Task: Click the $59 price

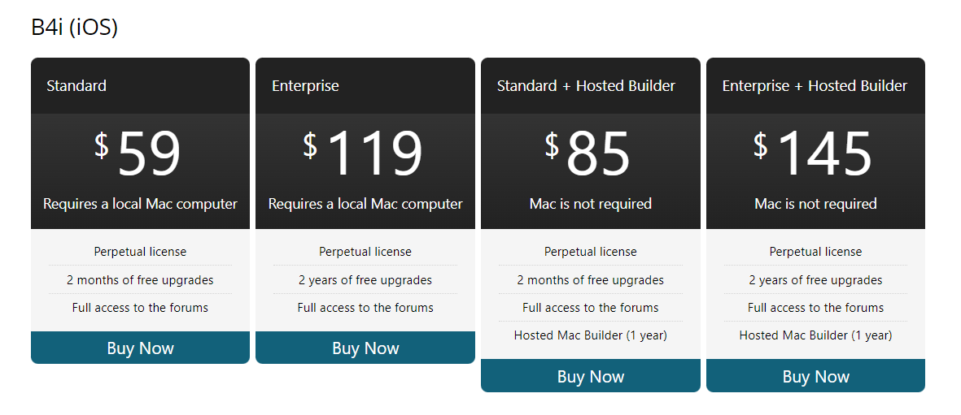Action: point(138,153)
